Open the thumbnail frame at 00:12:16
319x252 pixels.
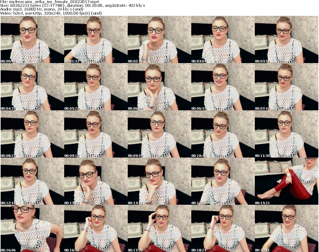pos(32,181)
